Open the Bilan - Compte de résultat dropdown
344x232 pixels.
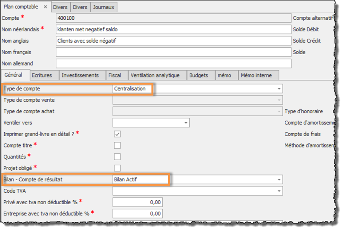279,180
